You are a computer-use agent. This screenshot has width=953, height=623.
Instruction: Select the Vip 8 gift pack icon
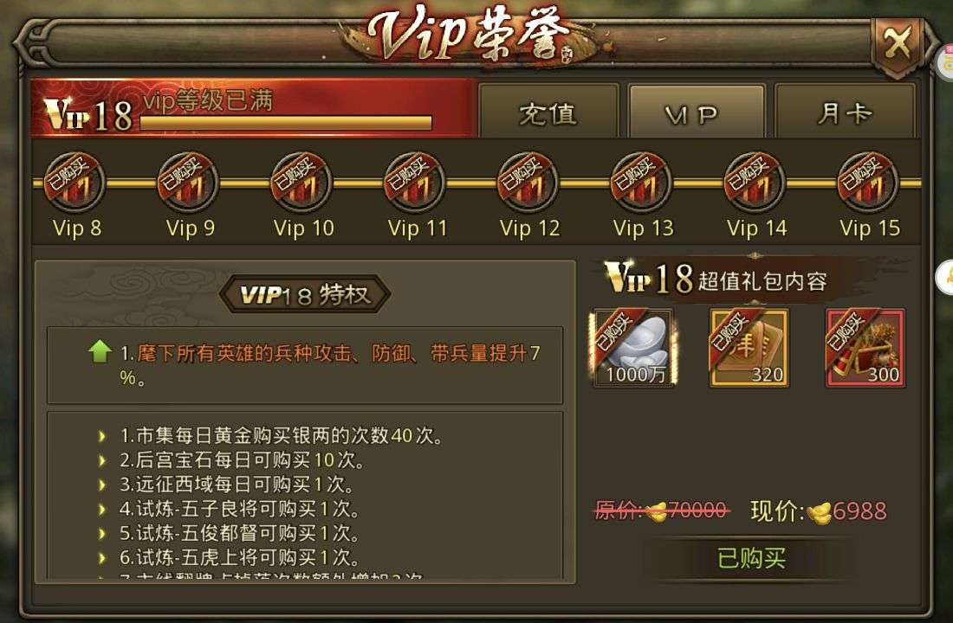75,183
